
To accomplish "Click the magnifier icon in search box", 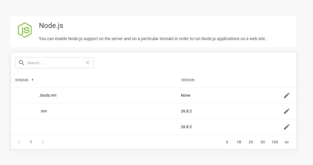I will point(21,63).
